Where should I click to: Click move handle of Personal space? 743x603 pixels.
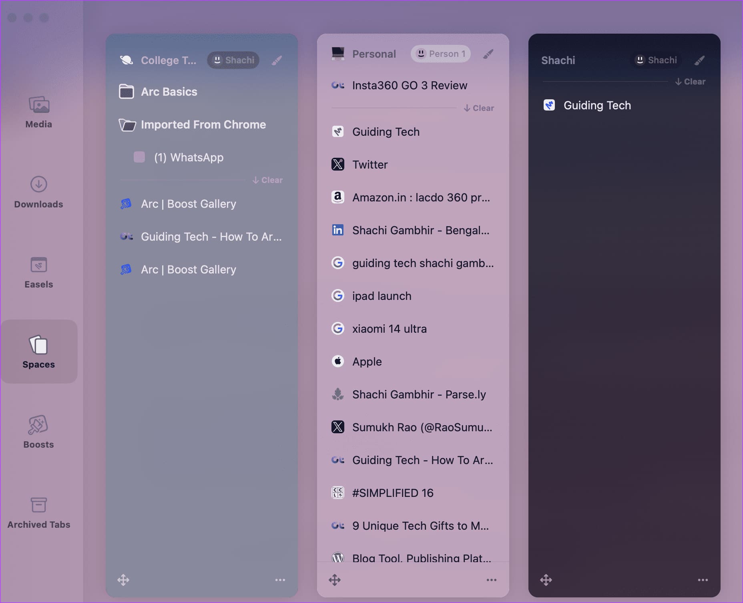(335, 580)
